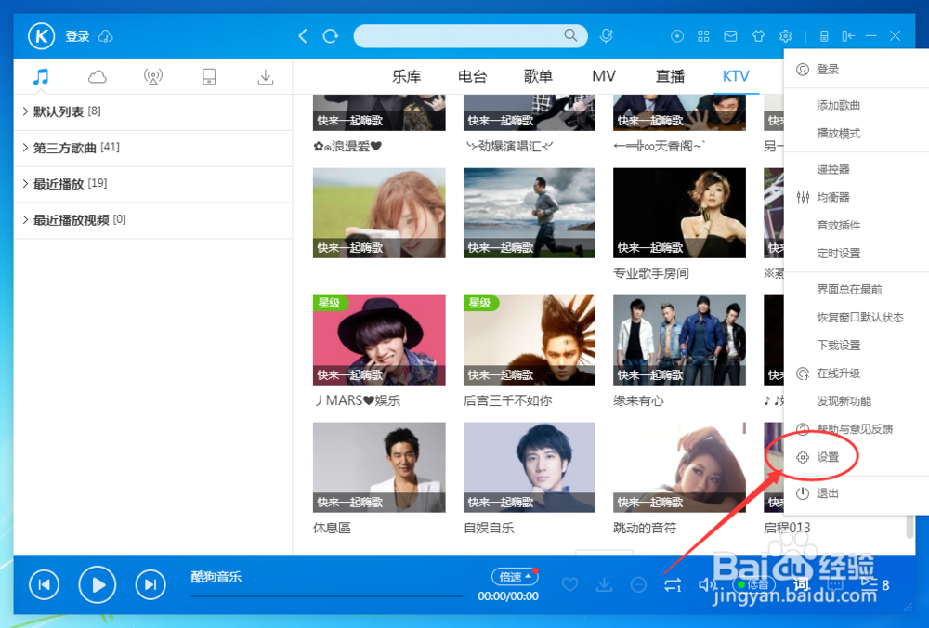Open the radio broadcast sidebar tab

[153, 76]
